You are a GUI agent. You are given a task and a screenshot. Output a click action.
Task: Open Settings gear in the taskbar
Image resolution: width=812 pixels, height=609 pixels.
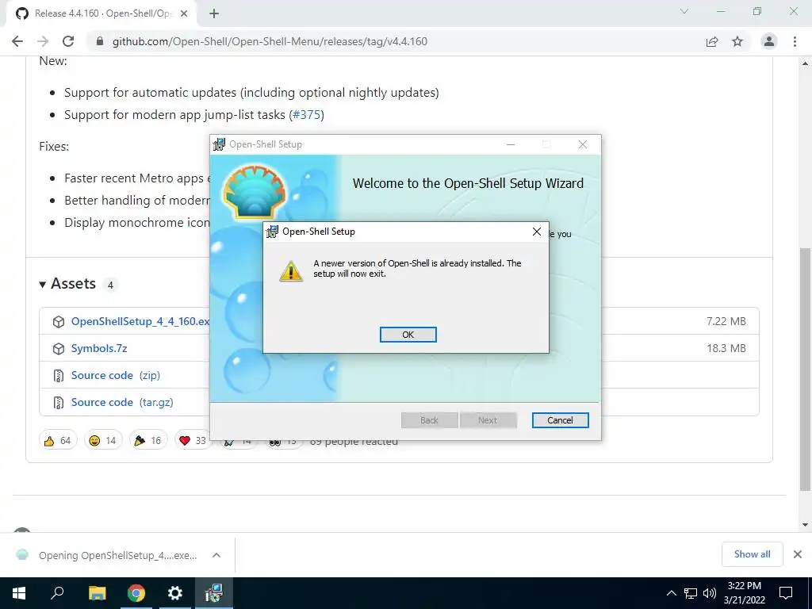175,593
